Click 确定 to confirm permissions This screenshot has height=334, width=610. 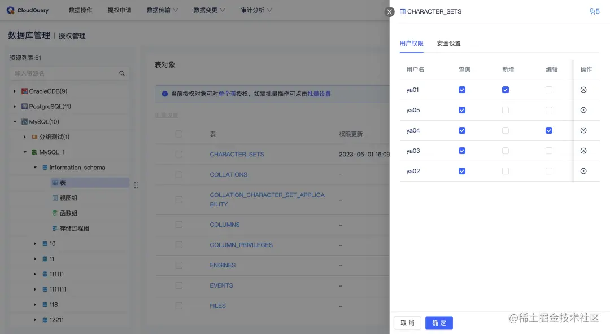pyautogui.click(x=439, y=323)
